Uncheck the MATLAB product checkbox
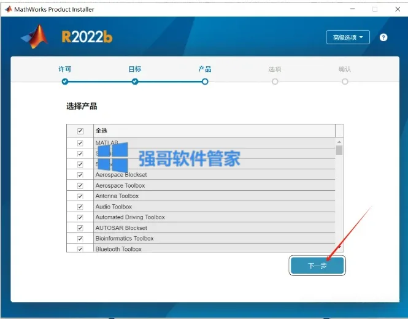The image size is (408, 319). tap(80, 143)
